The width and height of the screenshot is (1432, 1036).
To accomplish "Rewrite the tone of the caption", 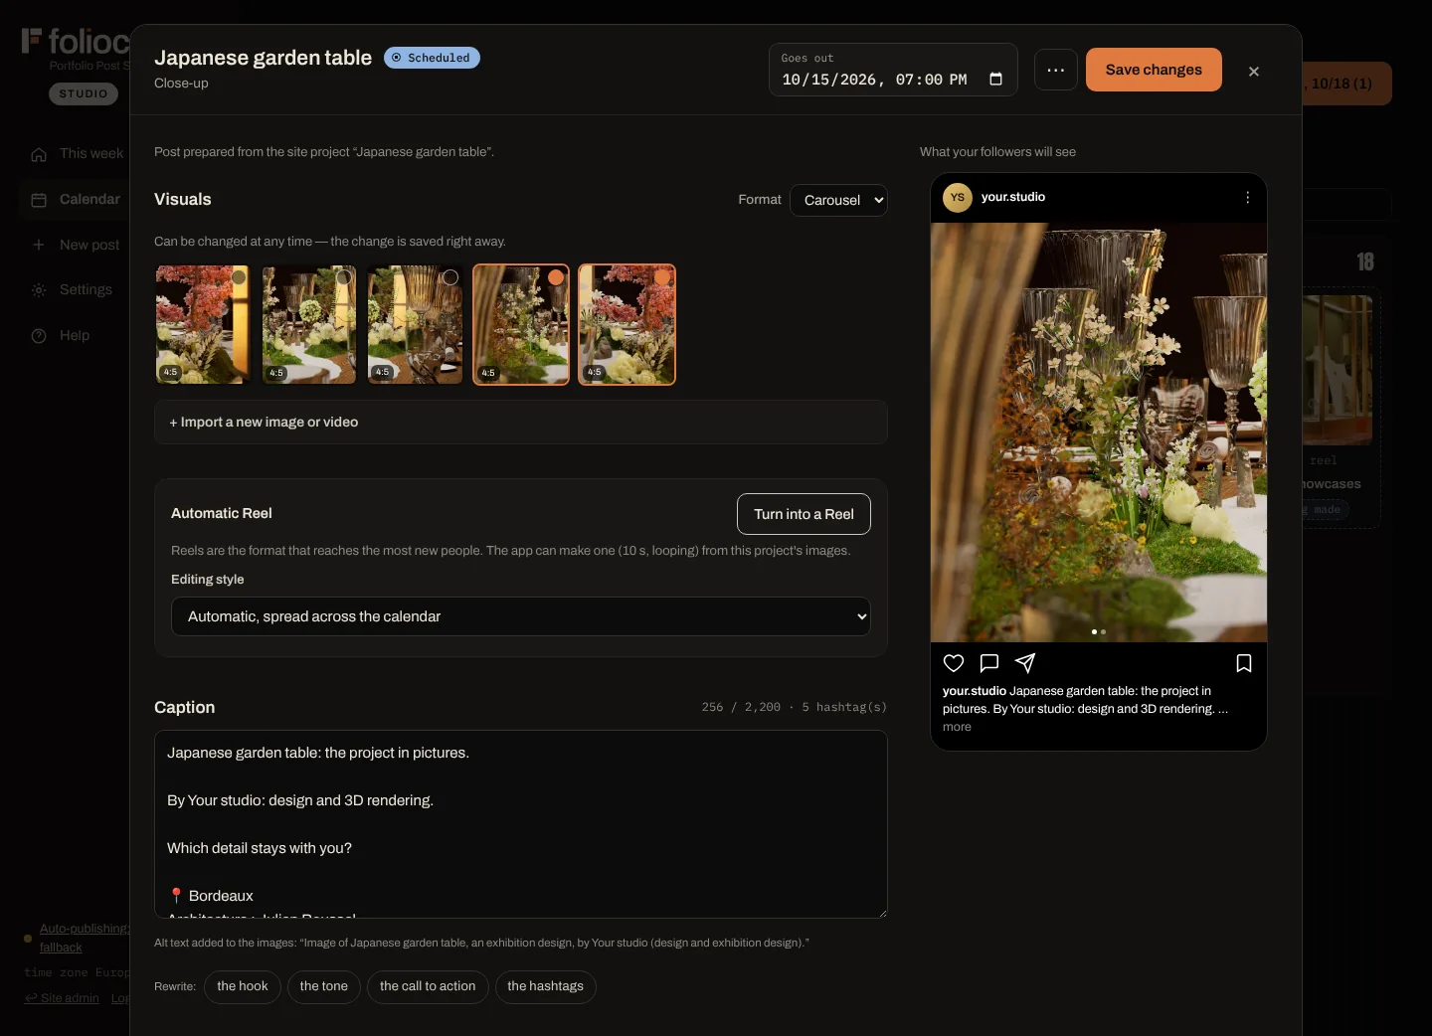I will (324, 986).
